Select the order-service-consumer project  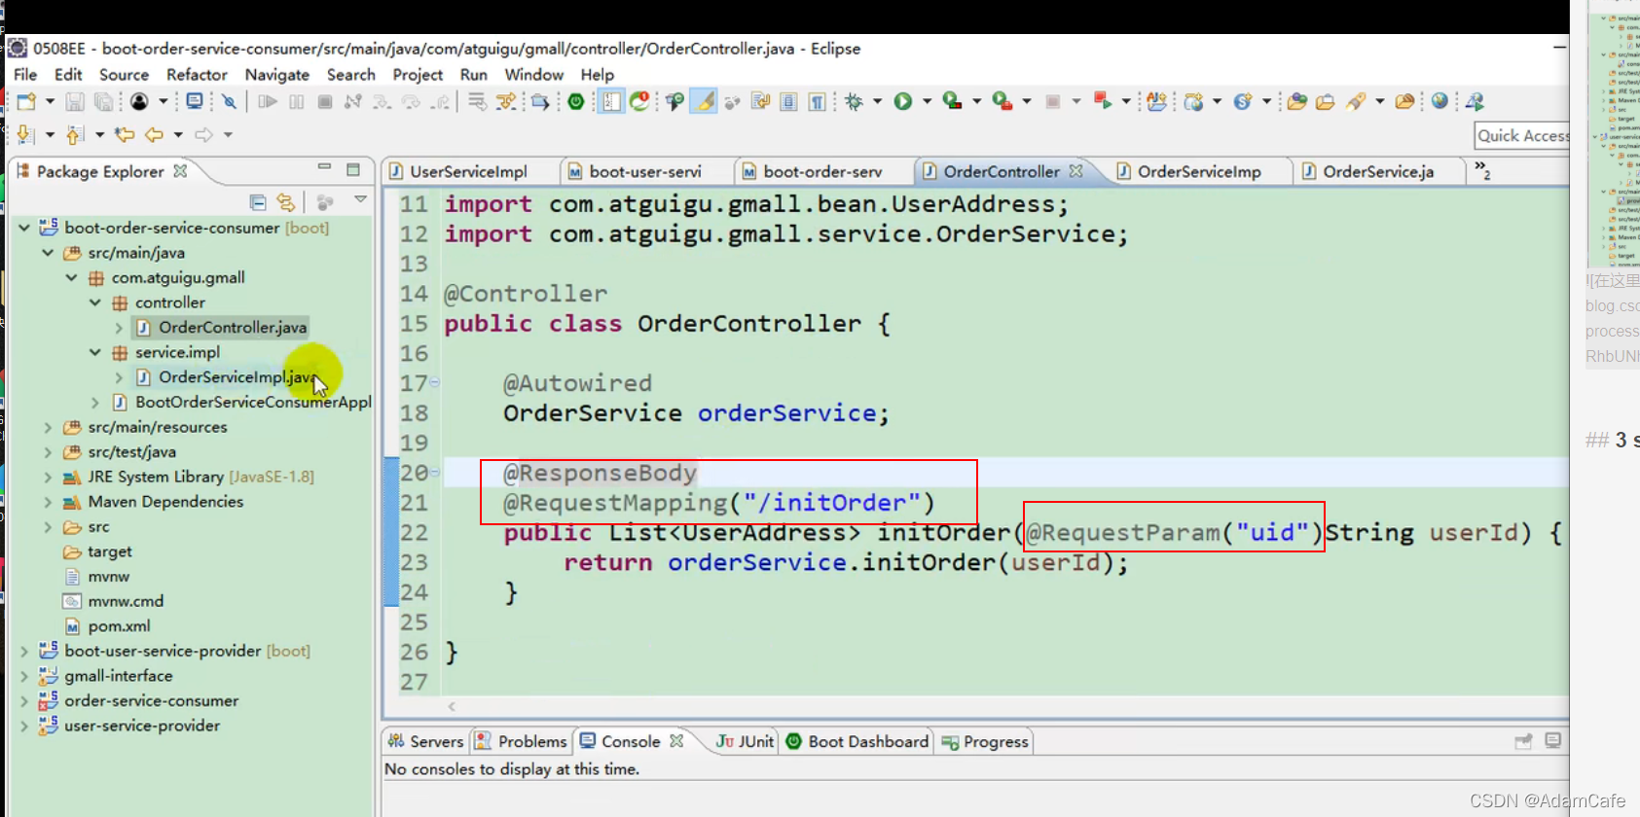(x=152, y=700)
